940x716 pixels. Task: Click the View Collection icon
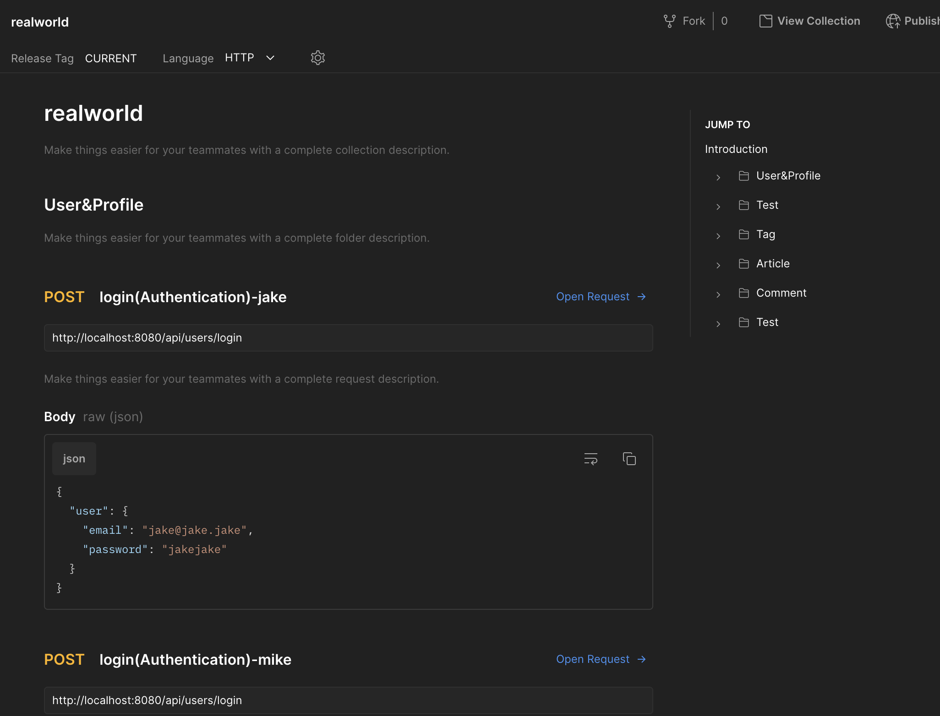pos(765,21)
